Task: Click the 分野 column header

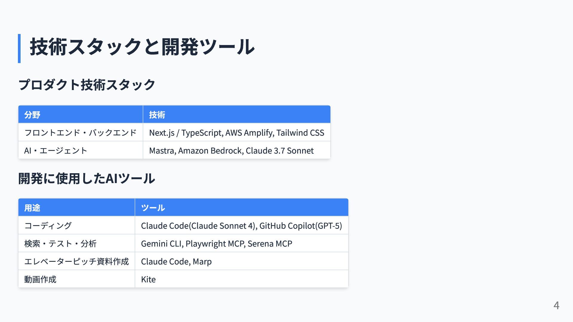Action: pos(81,114)
